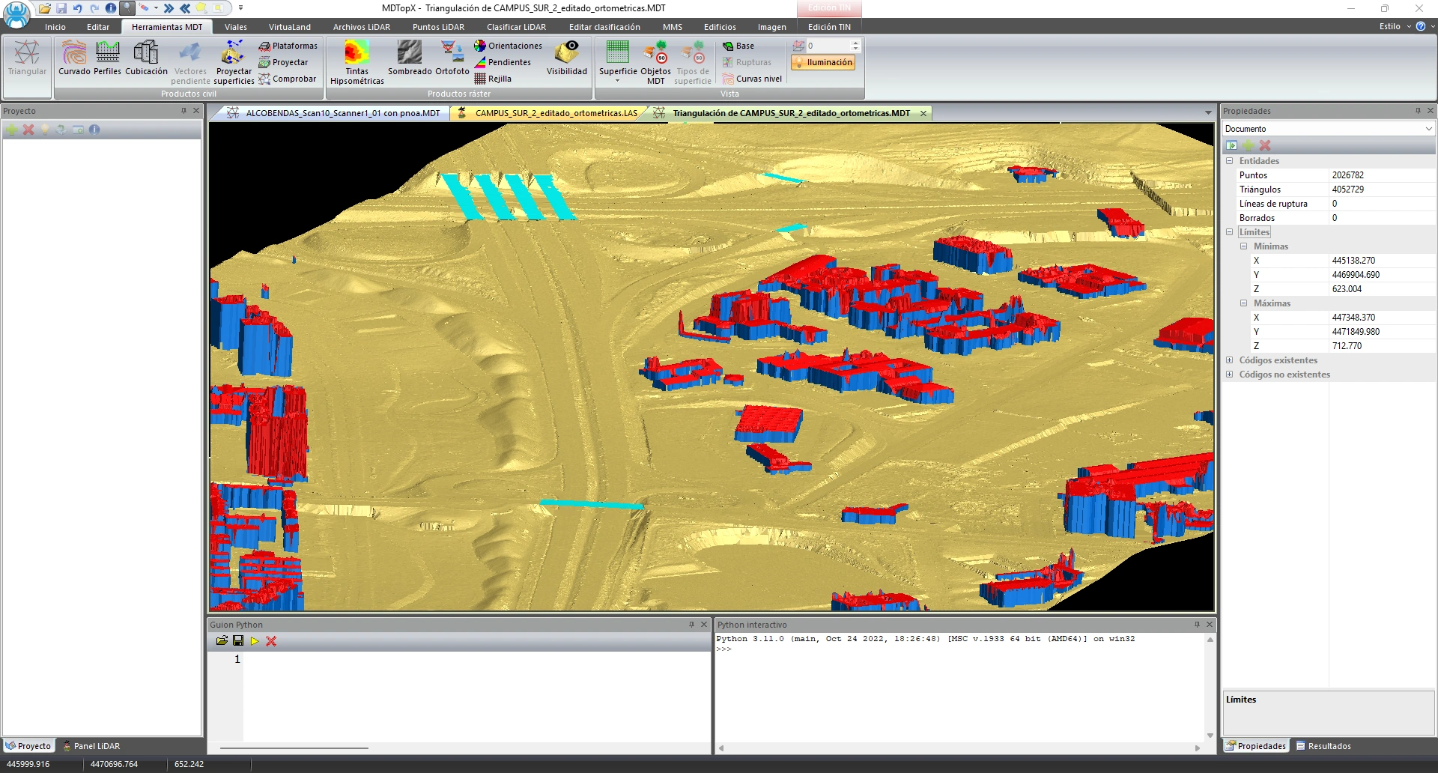This screenshot has height=773, width=1438.
Task: Open the Ortofoto tool
Action: 452,58
